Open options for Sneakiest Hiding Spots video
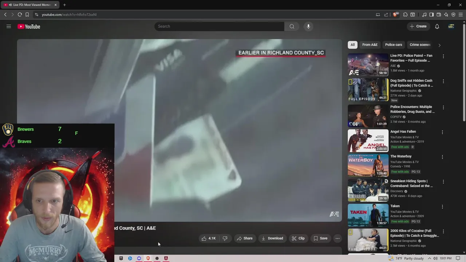Image resolution: width=466 pixels, height=262 pixels. click(443, 182)
